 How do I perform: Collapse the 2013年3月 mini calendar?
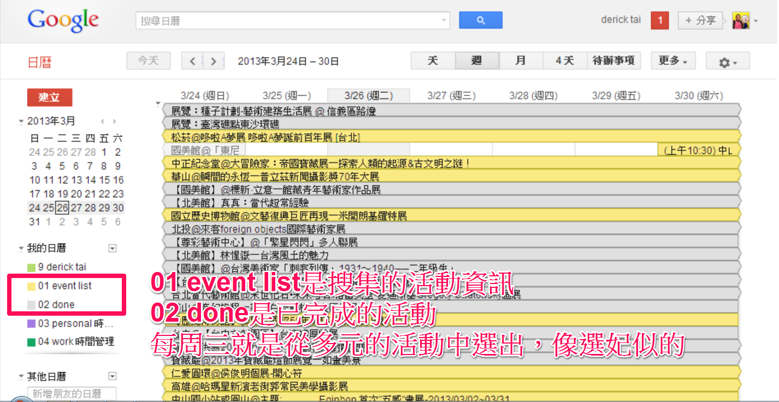21,121
